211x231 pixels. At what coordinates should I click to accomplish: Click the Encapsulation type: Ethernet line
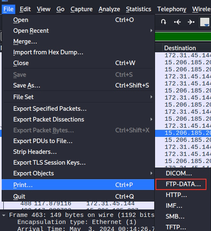coord(77,222)
